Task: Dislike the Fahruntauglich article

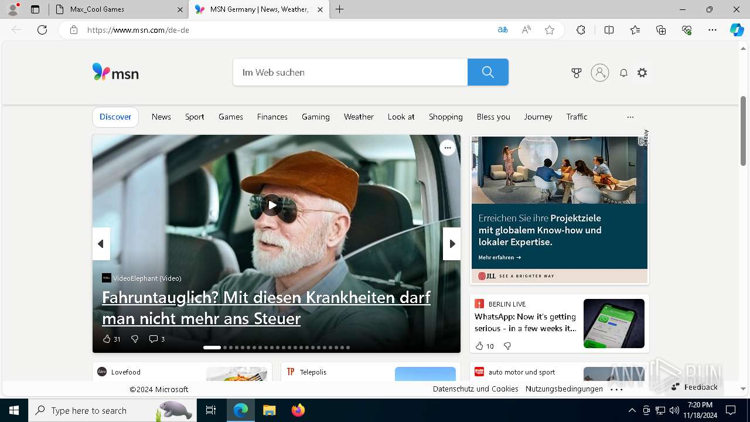Action: 135,339
